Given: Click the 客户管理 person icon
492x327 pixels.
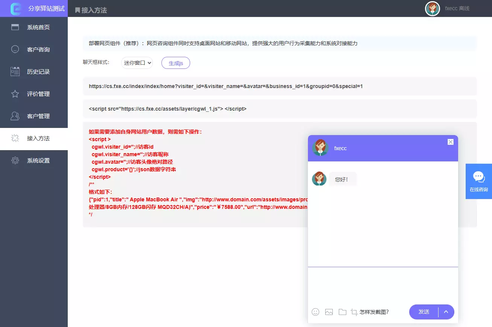Looking at the screenshot, I should [15, 116].
